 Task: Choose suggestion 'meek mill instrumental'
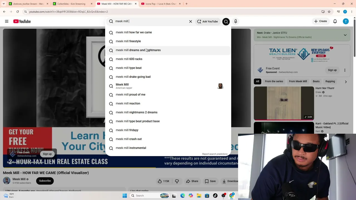tap(168, 148)
